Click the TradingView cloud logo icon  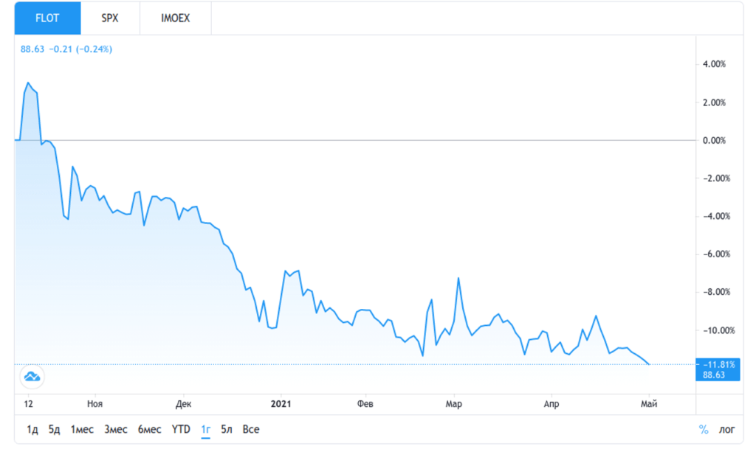click(32, 377)
